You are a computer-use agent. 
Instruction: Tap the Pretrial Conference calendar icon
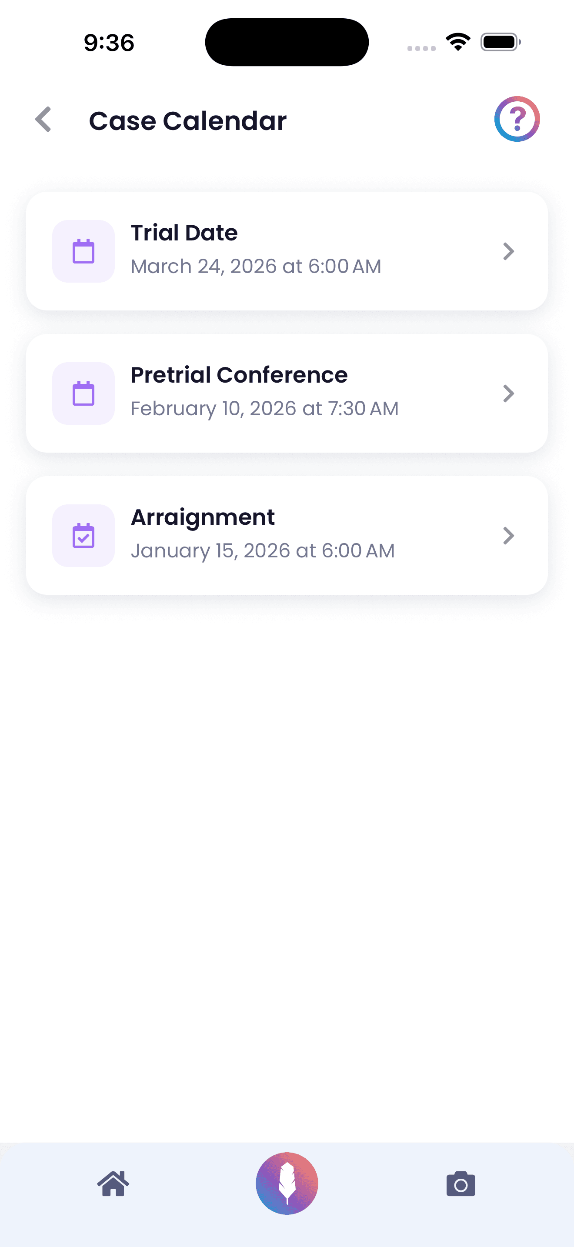click(83, 393)
